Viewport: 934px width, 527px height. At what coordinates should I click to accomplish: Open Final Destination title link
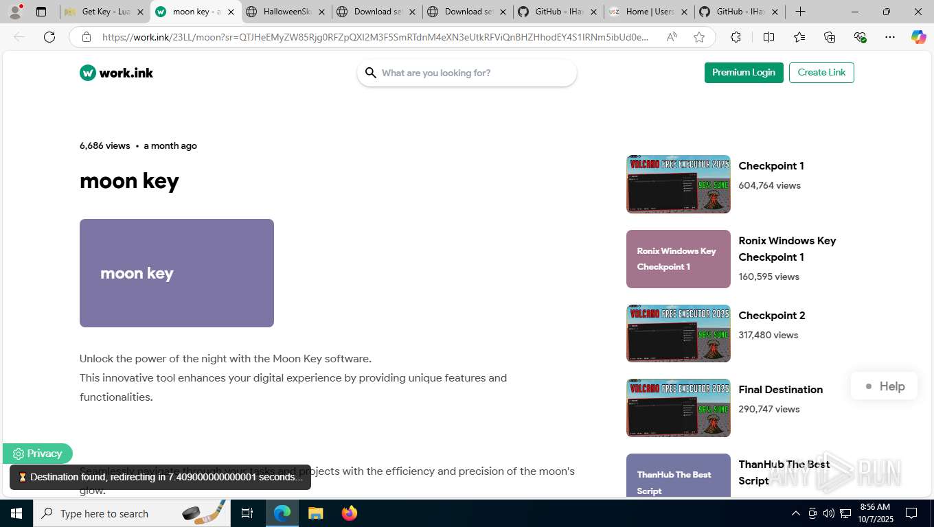click(x=780, y=390)
